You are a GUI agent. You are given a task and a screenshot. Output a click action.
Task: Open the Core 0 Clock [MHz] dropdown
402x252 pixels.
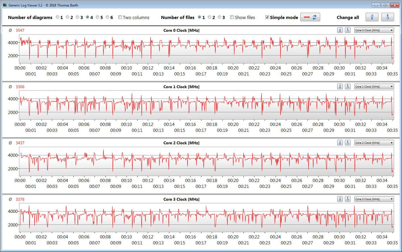pyautogui.click(x=374, y=30)
